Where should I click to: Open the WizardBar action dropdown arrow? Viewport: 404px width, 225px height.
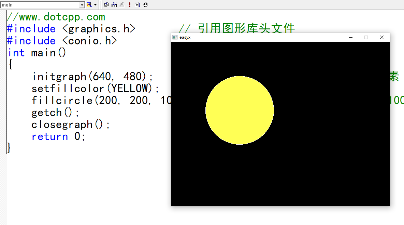(95, 4)
